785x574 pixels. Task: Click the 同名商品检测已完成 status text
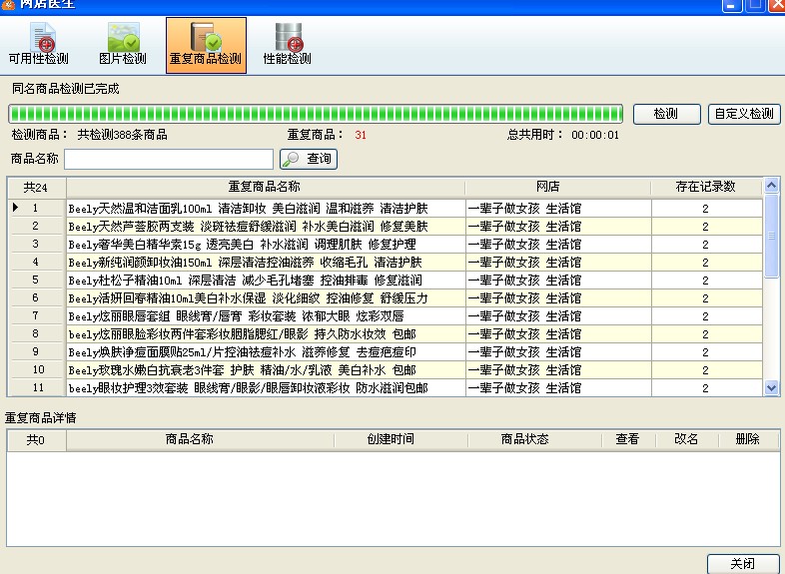[x=66, y=89]
